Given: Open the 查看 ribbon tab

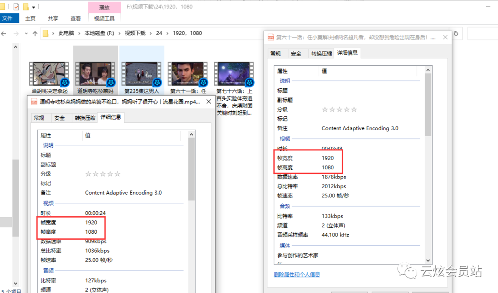Looking at the screenshot, I should 76,18.
